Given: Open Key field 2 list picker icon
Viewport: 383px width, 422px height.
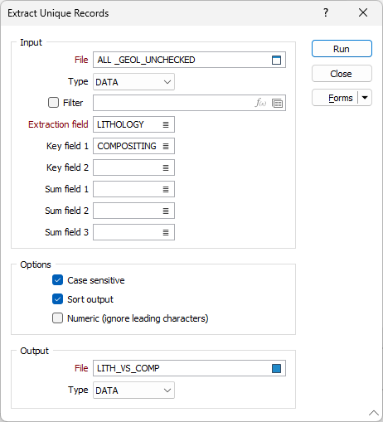Looking at the screenshot, I should tap(166, 167).
